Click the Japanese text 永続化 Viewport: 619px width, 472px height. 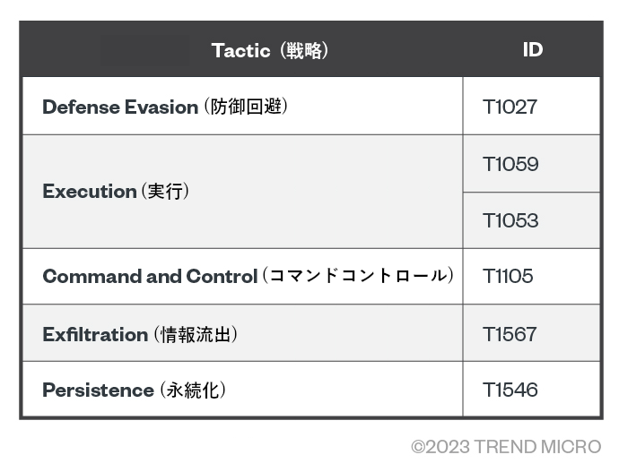192,390
